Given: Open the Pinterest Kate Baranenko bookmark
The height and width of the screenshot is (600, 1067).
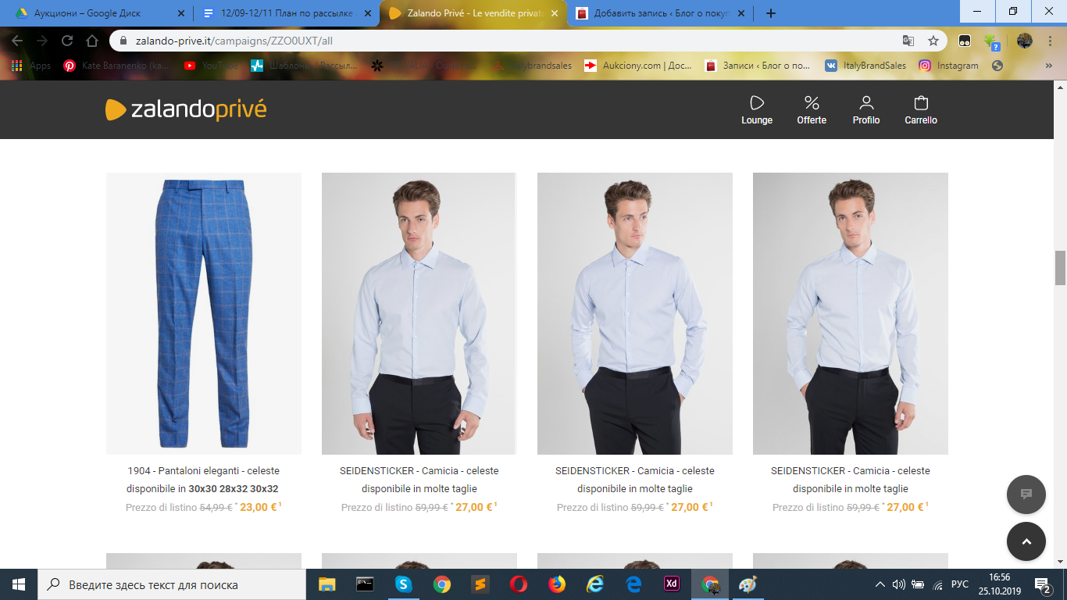Looking at the screenshot, I should point(116,66).
